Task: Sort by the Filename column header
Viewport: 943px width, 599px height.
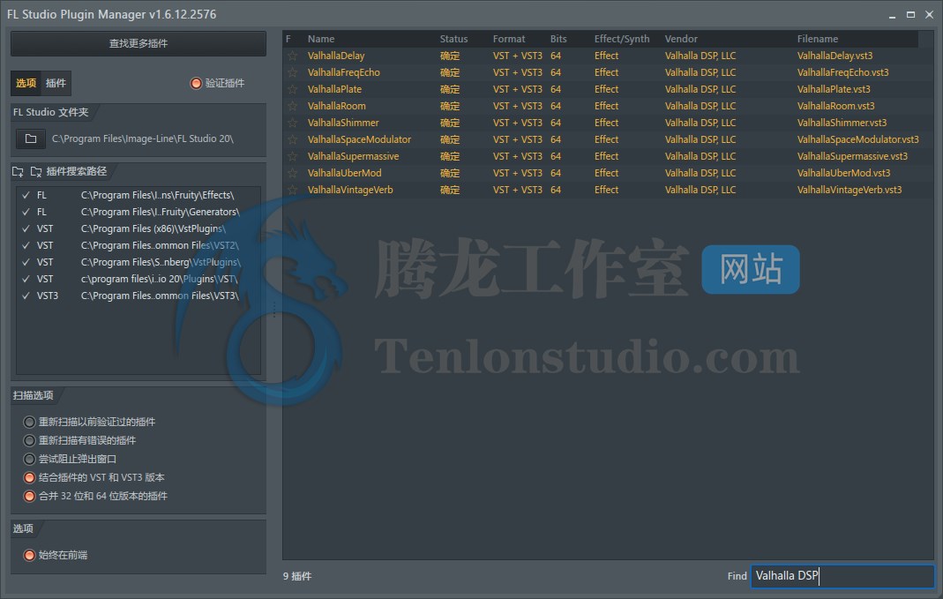Action: pos(818,39)
